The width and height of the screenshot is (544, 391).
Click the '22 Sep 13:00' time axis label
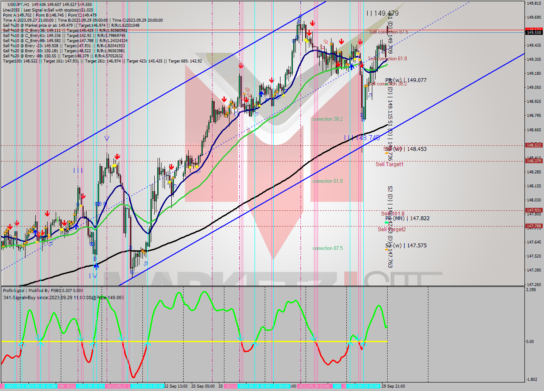176,386
